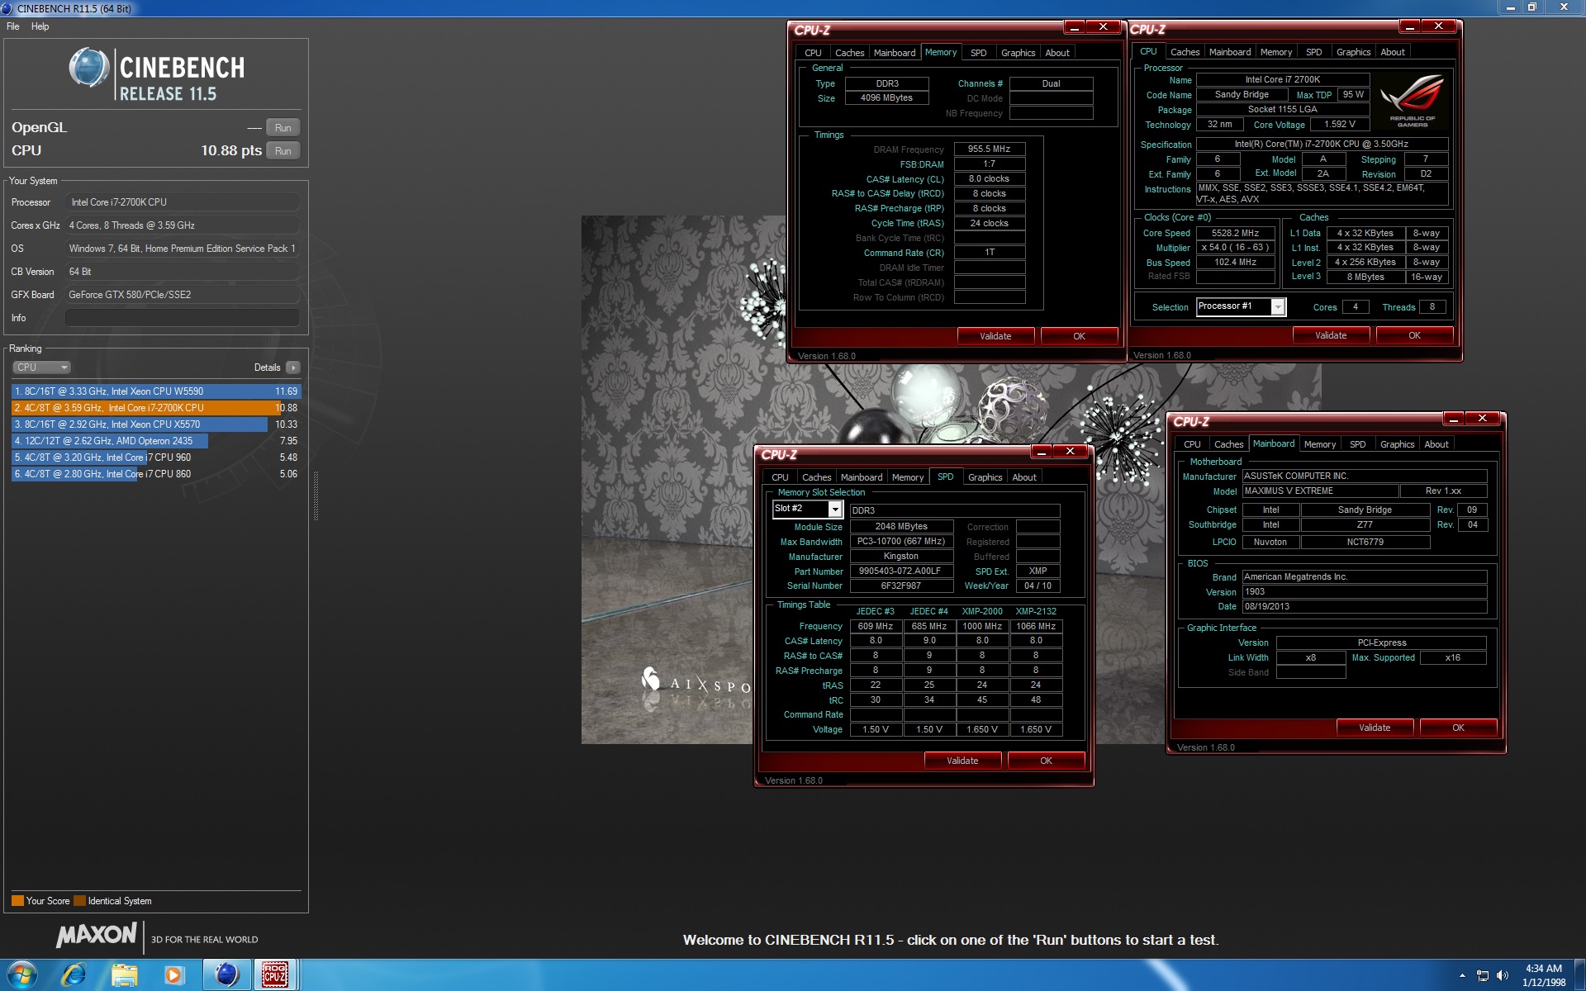
Task: Click OK in Mainboard CPU-Z window
Action: point(1458,728)
